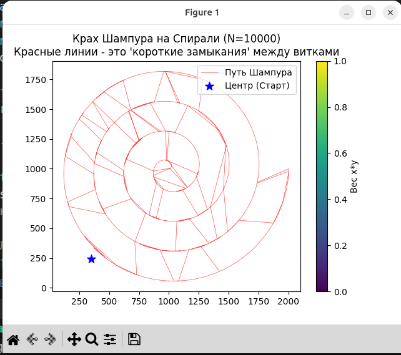Save the figure with floppy disk icon

pyautogui.click(x=134, y=339)
